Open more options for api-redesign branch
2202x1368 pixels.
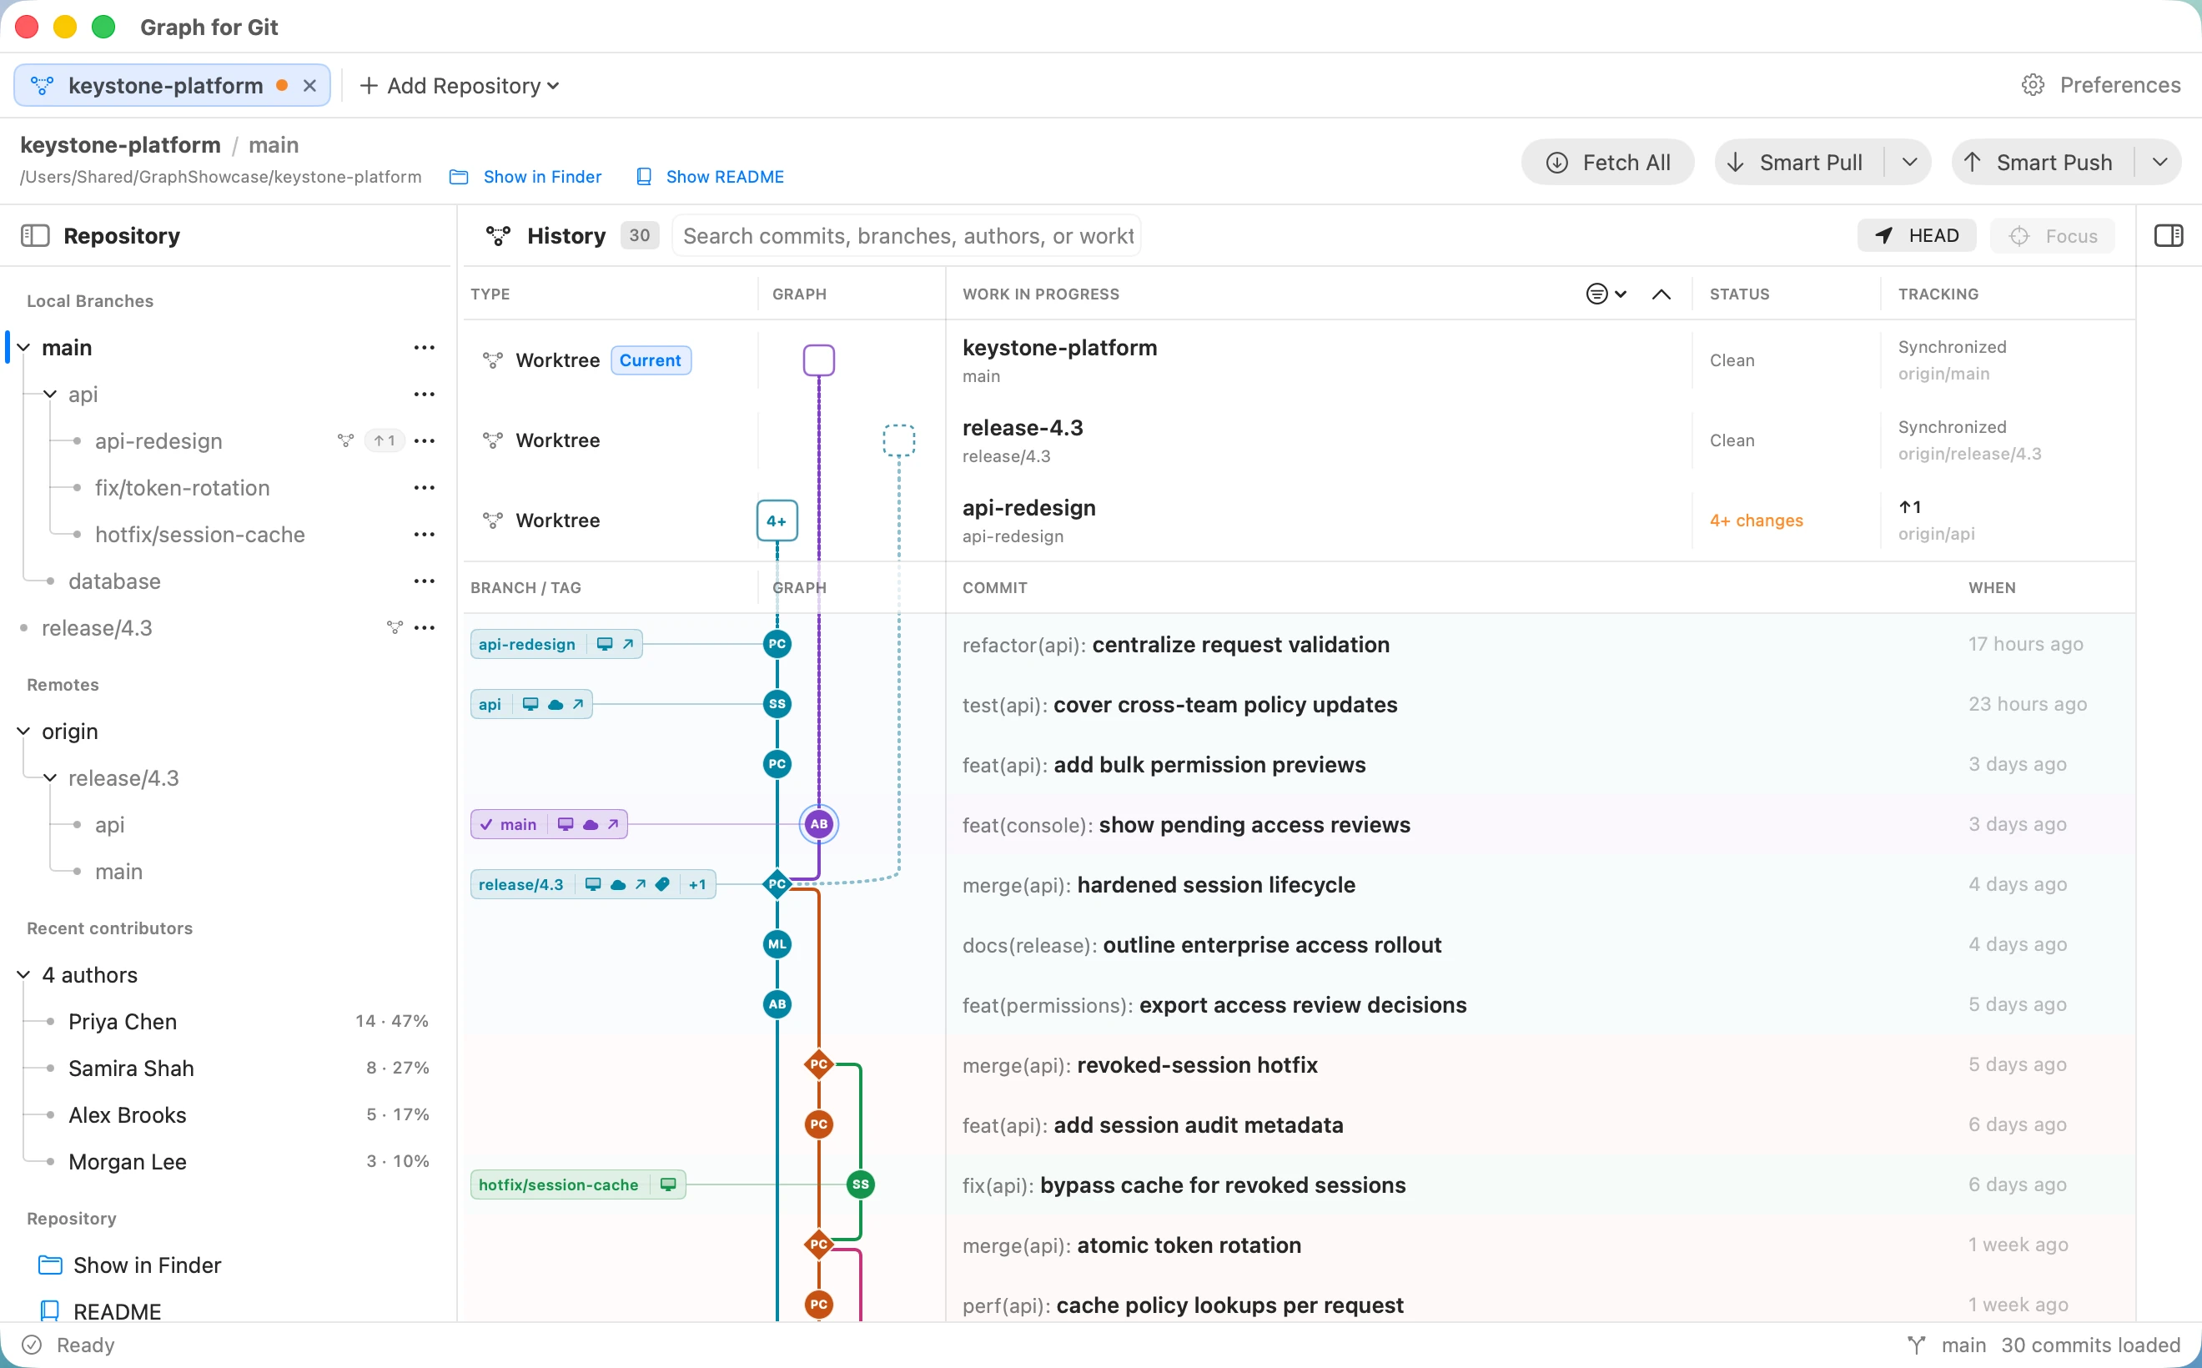(425, 440)
